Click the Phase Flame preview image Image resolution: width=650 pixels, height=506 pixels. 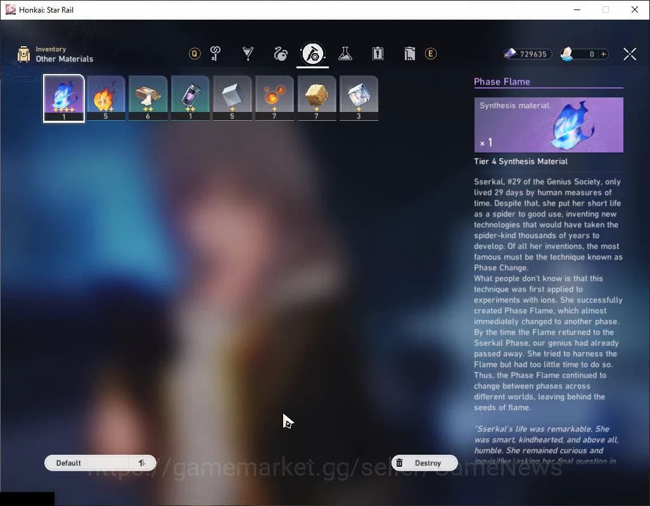548,125
